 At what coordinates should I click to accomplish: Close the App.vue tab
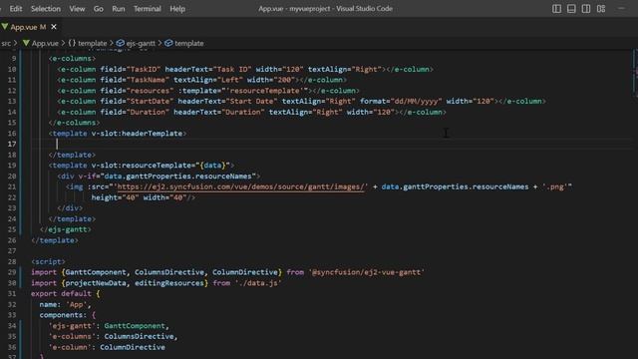54,27
